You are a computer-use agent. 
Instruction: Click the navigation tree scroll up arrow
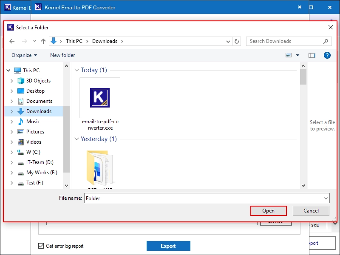point(67,66)
